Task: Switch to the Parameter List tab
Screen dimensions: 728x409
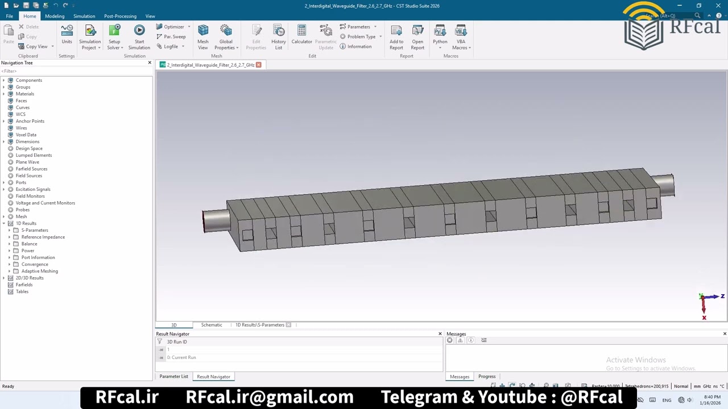Action: pos(173,377)
